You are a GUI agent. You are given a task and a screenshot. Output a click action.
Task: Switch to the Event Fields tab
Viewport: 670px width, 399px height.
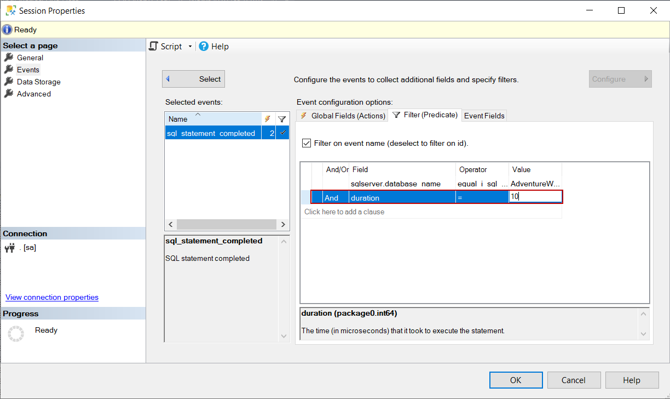(484, 116)
